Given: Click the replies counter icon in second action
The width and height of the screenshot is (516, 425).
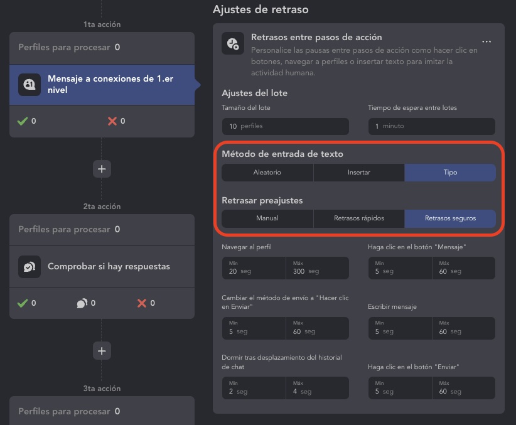Looking at the screenshot, I should 82,303.
